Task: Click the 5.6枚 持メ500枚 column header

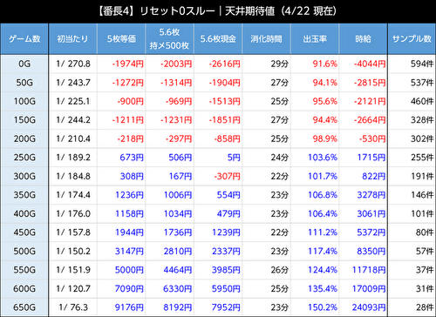Action: [x=169, y=39]
